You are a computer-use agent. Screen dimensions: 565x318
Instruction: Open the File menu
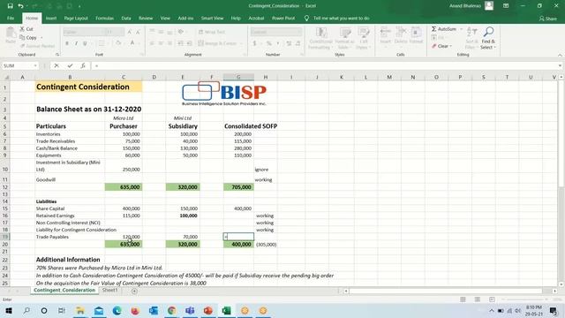pyautogui.click(x=11, y=18)
